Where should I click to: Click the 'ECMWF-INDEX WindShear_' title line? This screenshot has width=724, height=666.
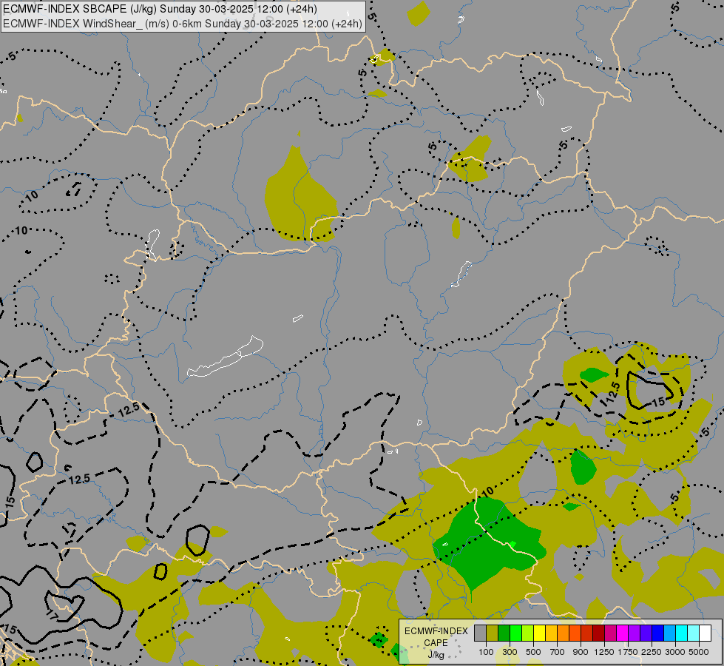tap(183, 24)
